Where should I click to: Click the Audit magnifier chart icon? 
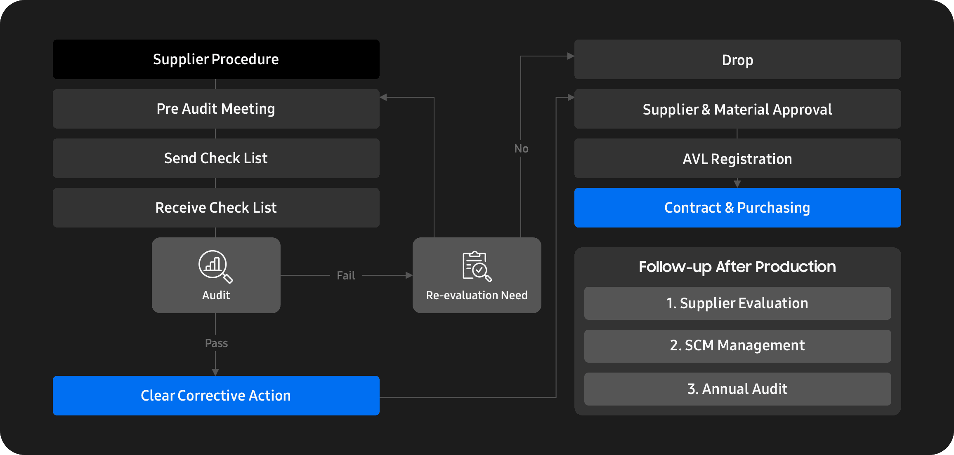click(x=215, y=267)
